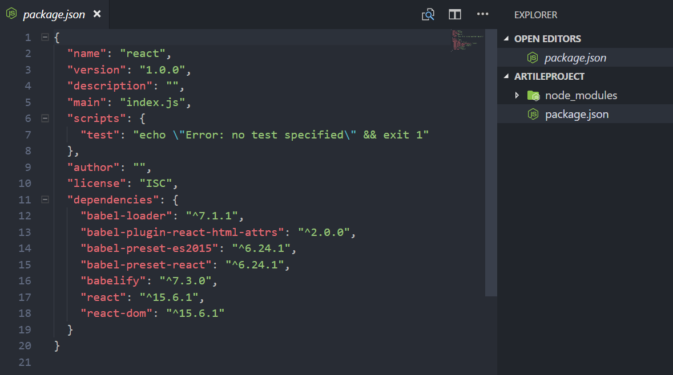
Task: Fold the scripts block on line 6
Action: click(45, 118)
